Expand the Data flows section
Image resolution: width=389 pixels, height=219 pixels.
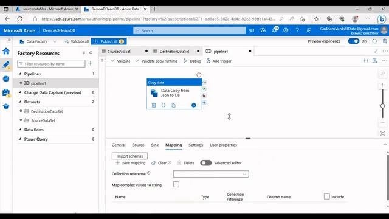[x=20, y=130]
